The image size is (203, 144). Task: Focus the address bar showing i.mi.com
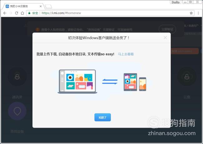tap(110, 13)
